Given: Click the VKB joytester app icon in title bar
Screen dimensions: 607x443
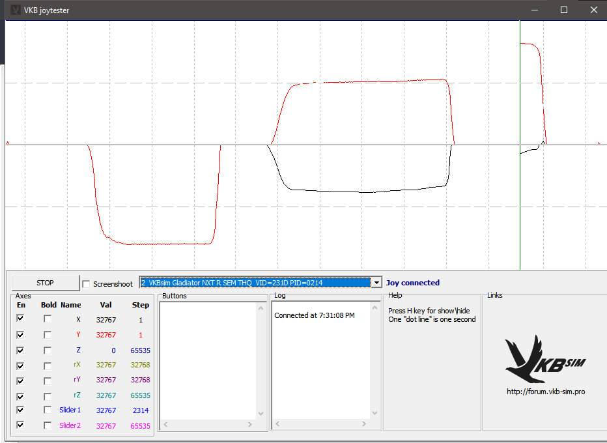Looking at the screenshot, I should [16, 10].
